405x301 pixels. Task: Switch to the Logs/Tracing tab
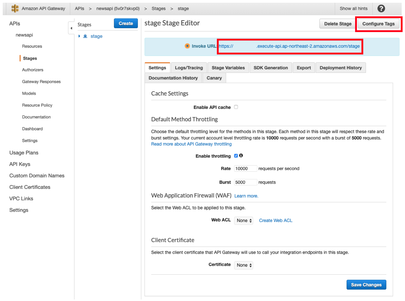(x=189, y=68)
